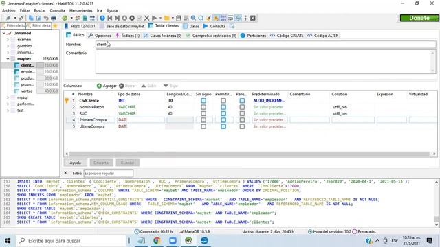Click the paste toolbar icon
Viewport: 440px width, 247px height.
(38, 19)
